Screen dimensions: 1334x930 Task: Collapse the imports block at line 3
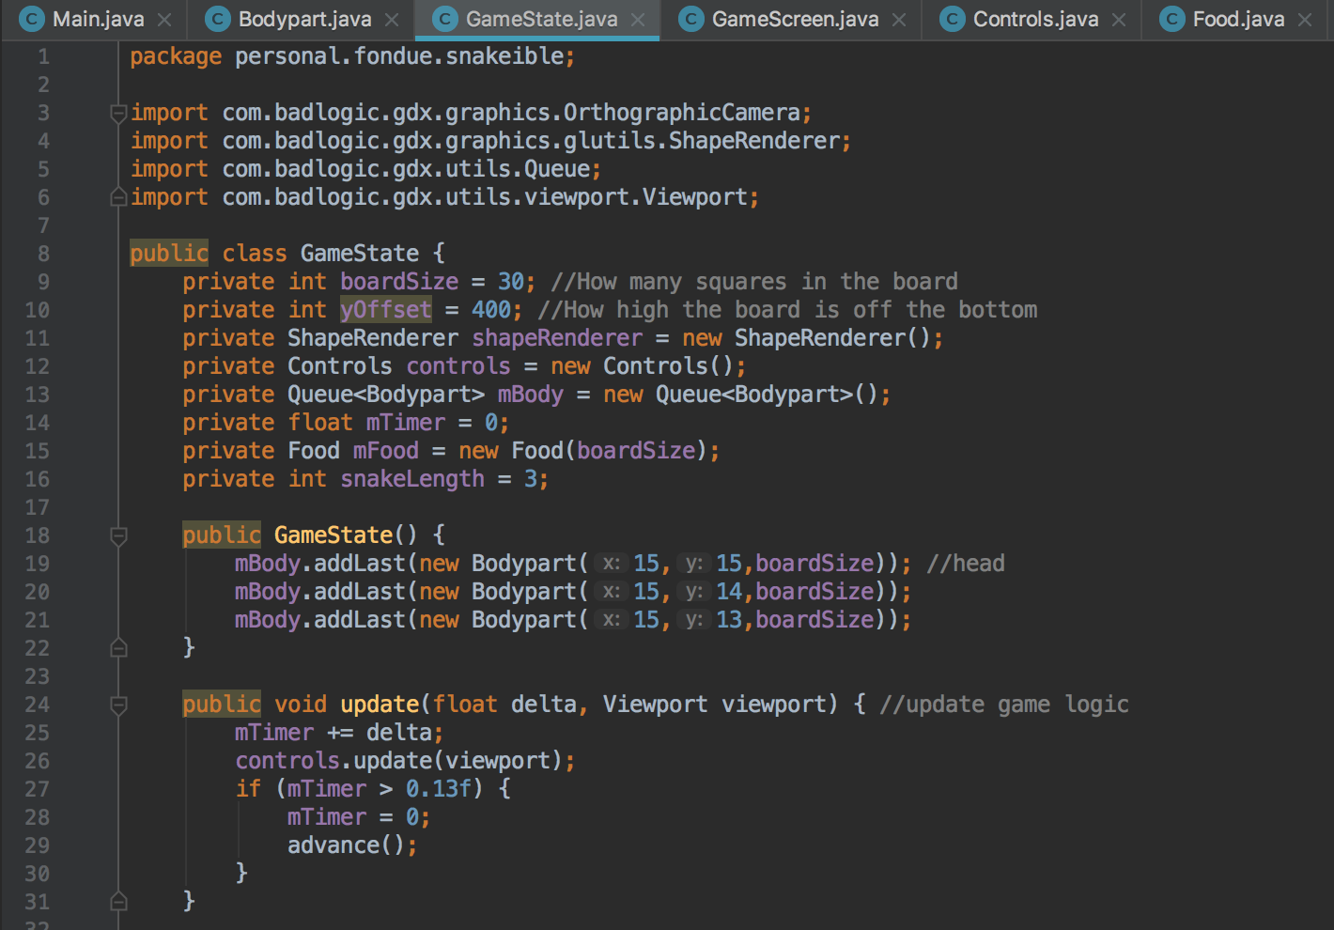118,114
